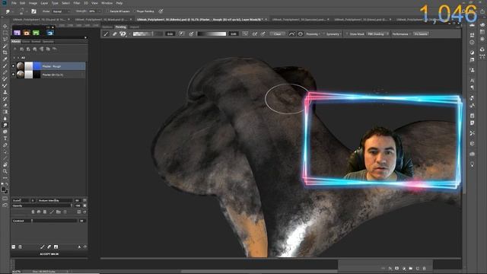Hide the second Plaster layer
The height and width of the screenshot is (274, 487).
click(13, 75)
